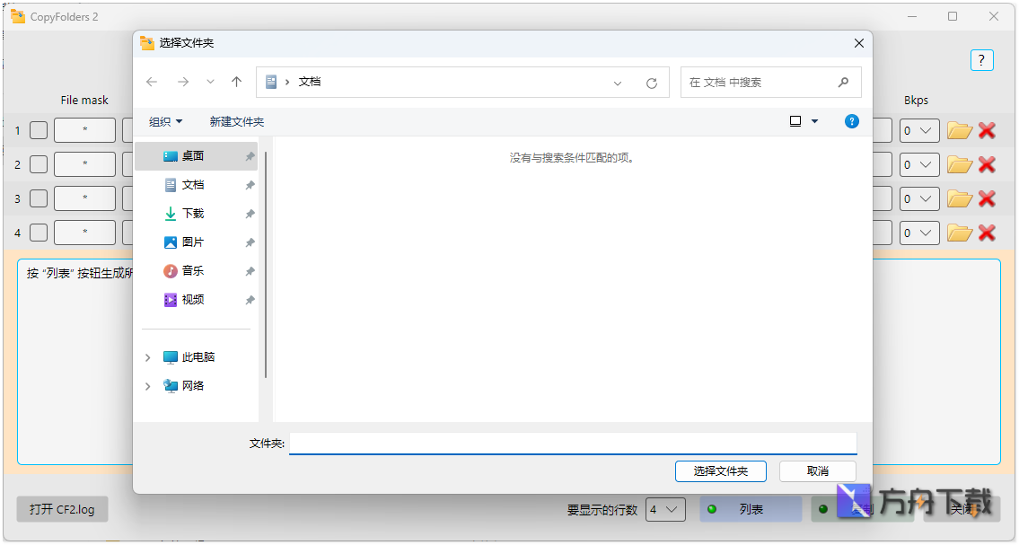Click the back navigation arrow in the dialog

(152, 82)
